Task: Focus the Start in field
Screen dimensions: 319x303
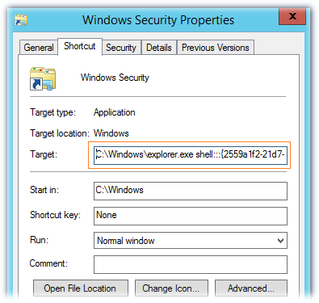Action: [191, 191]
